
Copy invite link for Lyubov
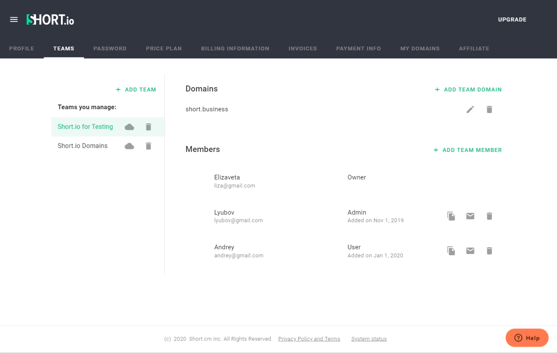click(x=451, y=216)
